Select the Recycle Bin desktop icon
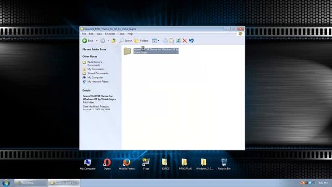The width and height of the screenshot is (332, 187). click(x=224, y=164)
